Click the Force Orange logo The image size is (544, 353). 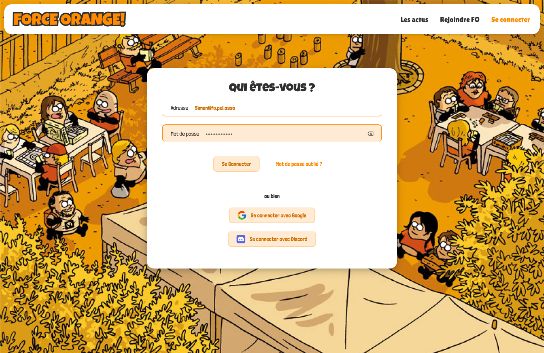click(x=69, y=19)
